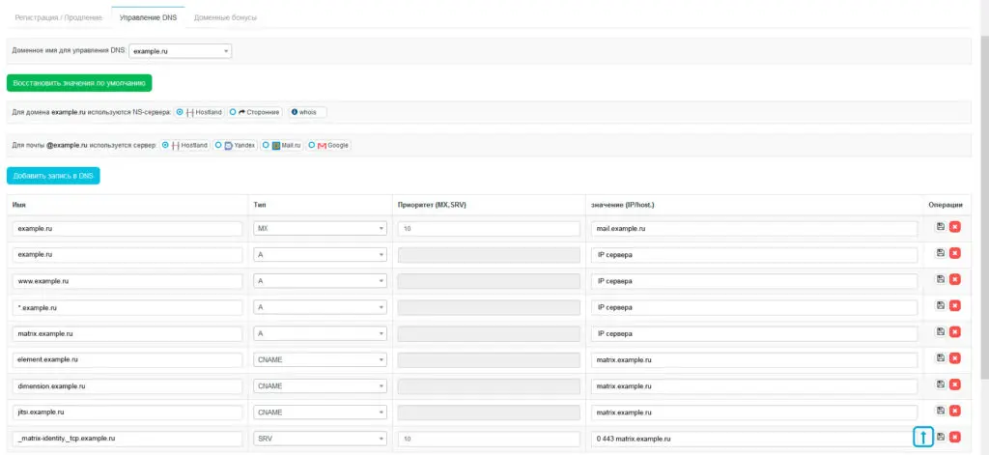Image resolution: width=989 pixels, height=455 pixels.
Task: Delete the element.example.ru CNAME record
Action: pos(955,358)
